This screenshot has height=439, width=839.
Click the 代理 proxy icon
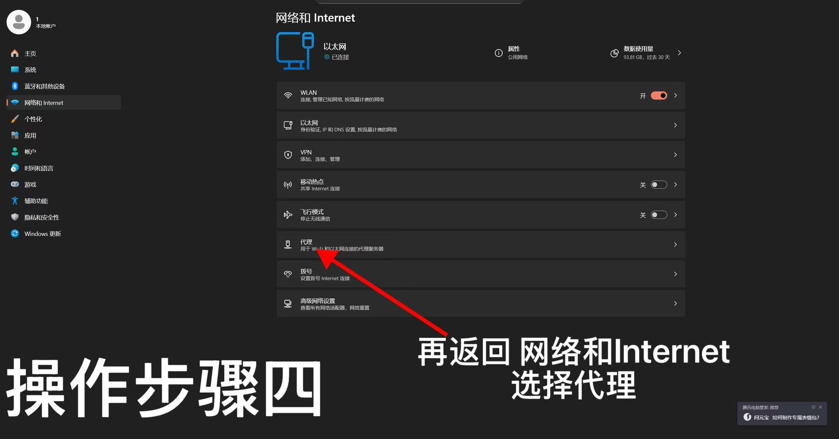point(288,244)
